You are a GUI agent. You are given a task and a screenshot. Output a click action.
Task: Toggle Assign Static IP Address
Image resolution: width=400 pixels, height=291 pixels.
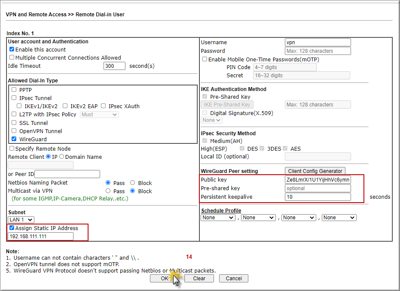[12, 228]
